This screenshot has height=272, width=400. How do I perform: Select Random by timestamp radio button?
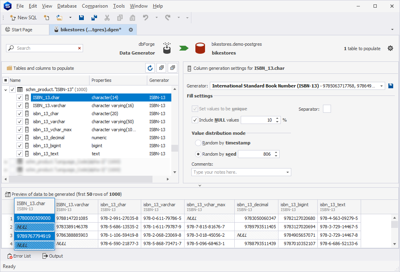click(198, 143)
